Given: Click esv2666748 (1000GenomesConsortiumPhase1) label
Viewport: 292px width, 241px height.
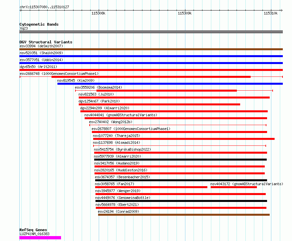Looking at the screenshot, I should point(59,74).
